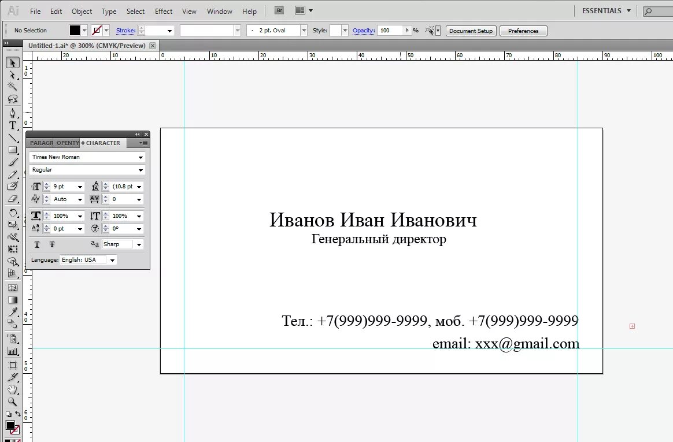Open the kerning dropdown showing Auto
This screenshot has height=442, width=673.
[80, 199]
